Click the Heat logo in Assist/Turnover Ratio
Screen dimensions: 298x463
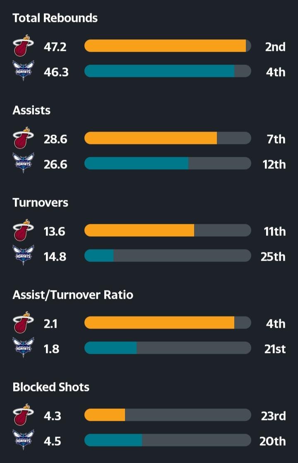click(23, 323)
